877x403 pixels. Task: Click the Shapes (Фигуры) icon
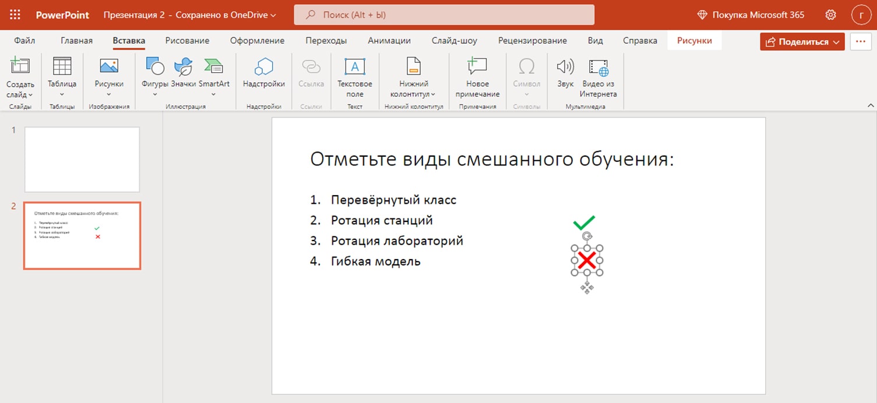coord(155,68)
